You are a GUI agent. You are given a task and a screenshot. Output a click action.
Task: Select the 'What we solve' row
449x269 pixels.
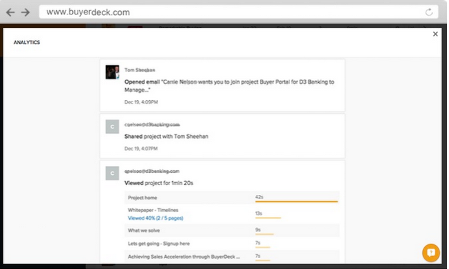[232, 231]
